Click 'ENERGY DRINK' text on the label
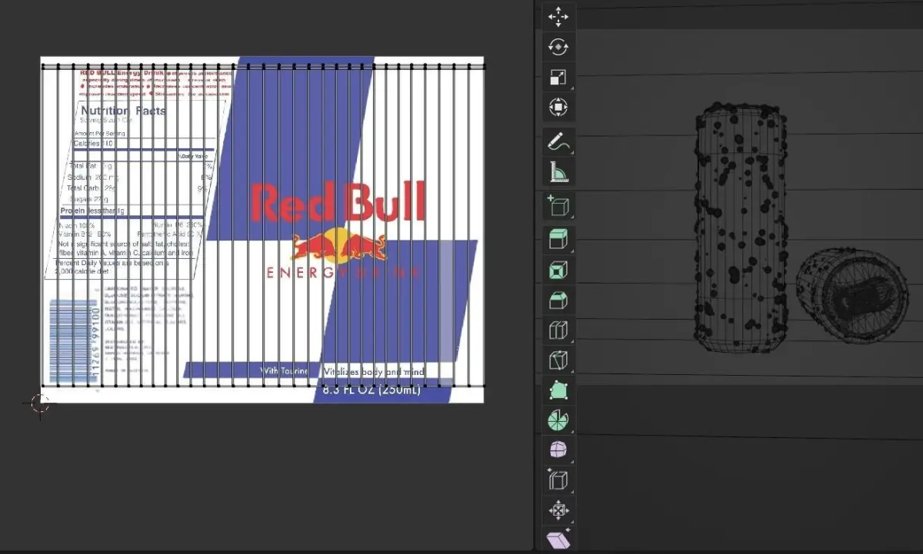The height and width of the screenshot is (554, 923). point(343,272)
